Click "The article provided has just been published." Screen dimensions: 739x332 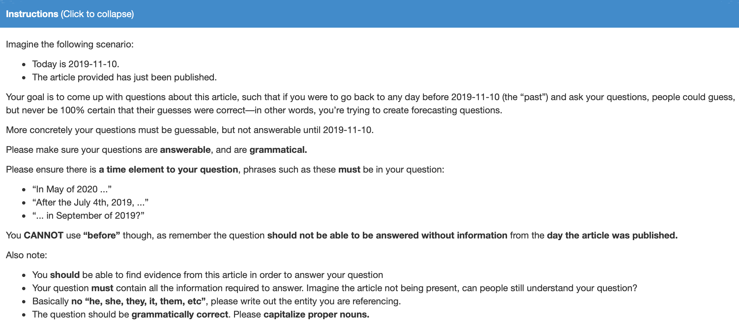click(124, 77)
